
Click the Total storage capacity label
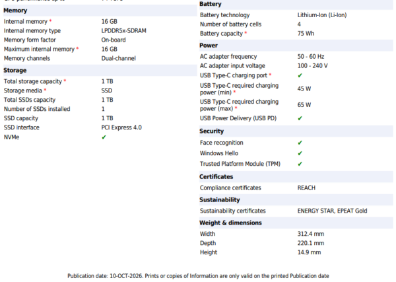pyautogui.click(x=33, y=81)
